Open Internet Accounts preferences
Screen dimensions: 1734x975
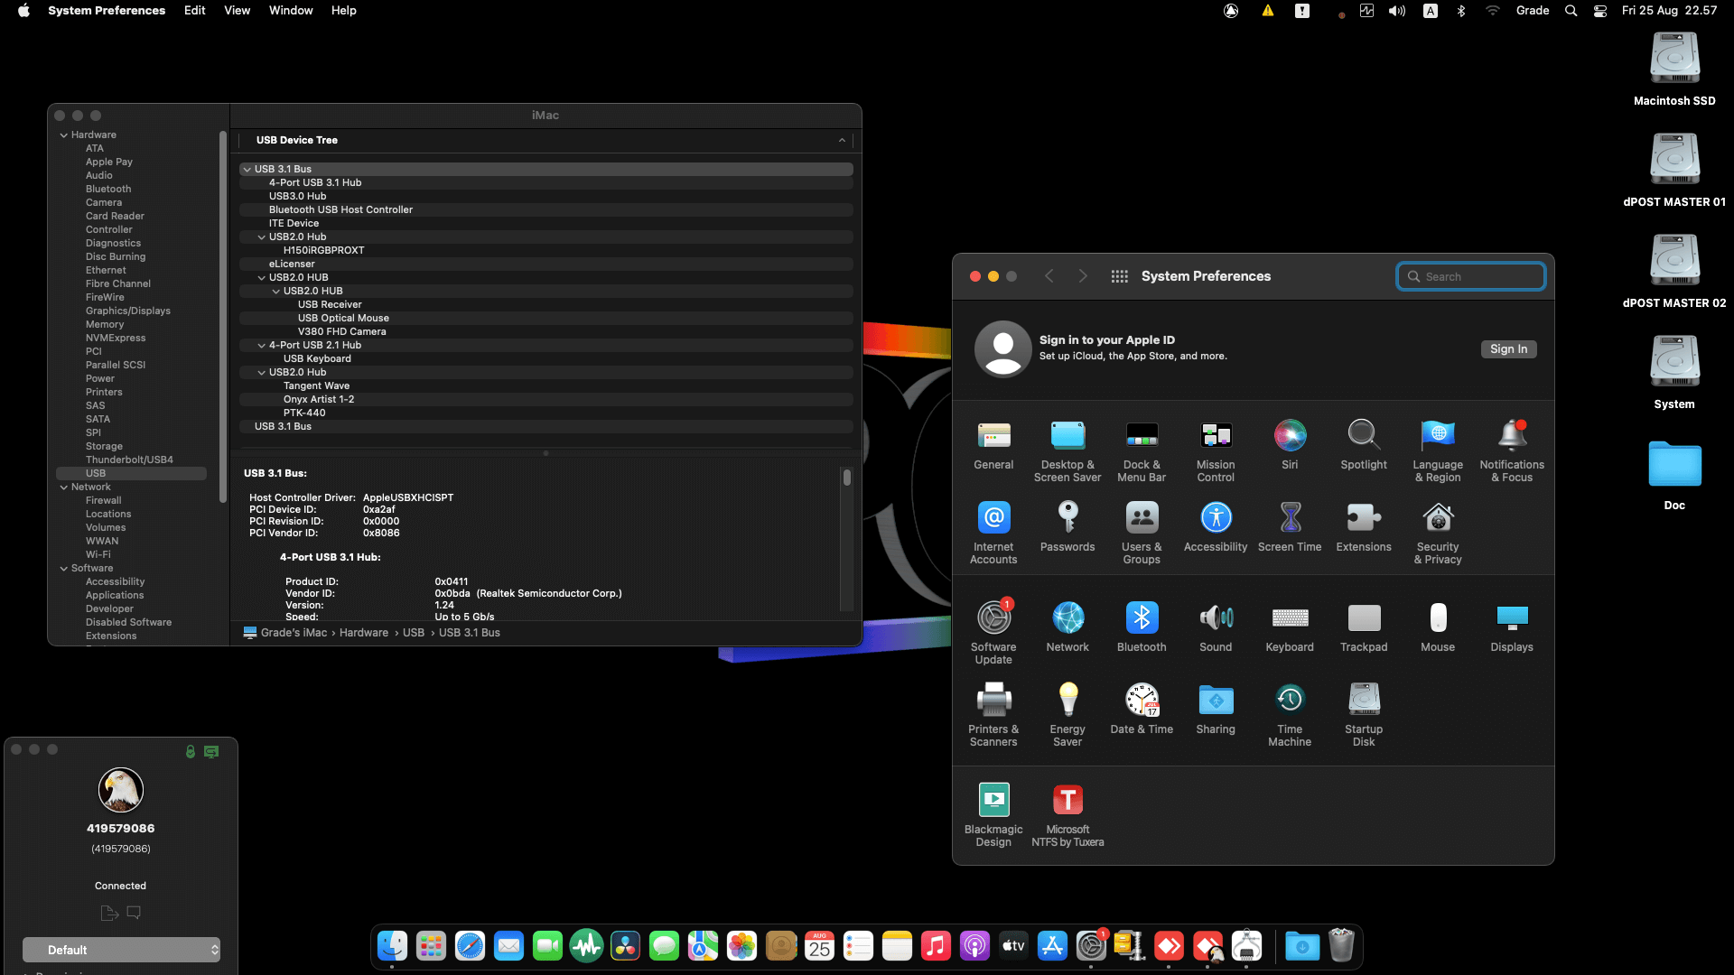point(993,533)
